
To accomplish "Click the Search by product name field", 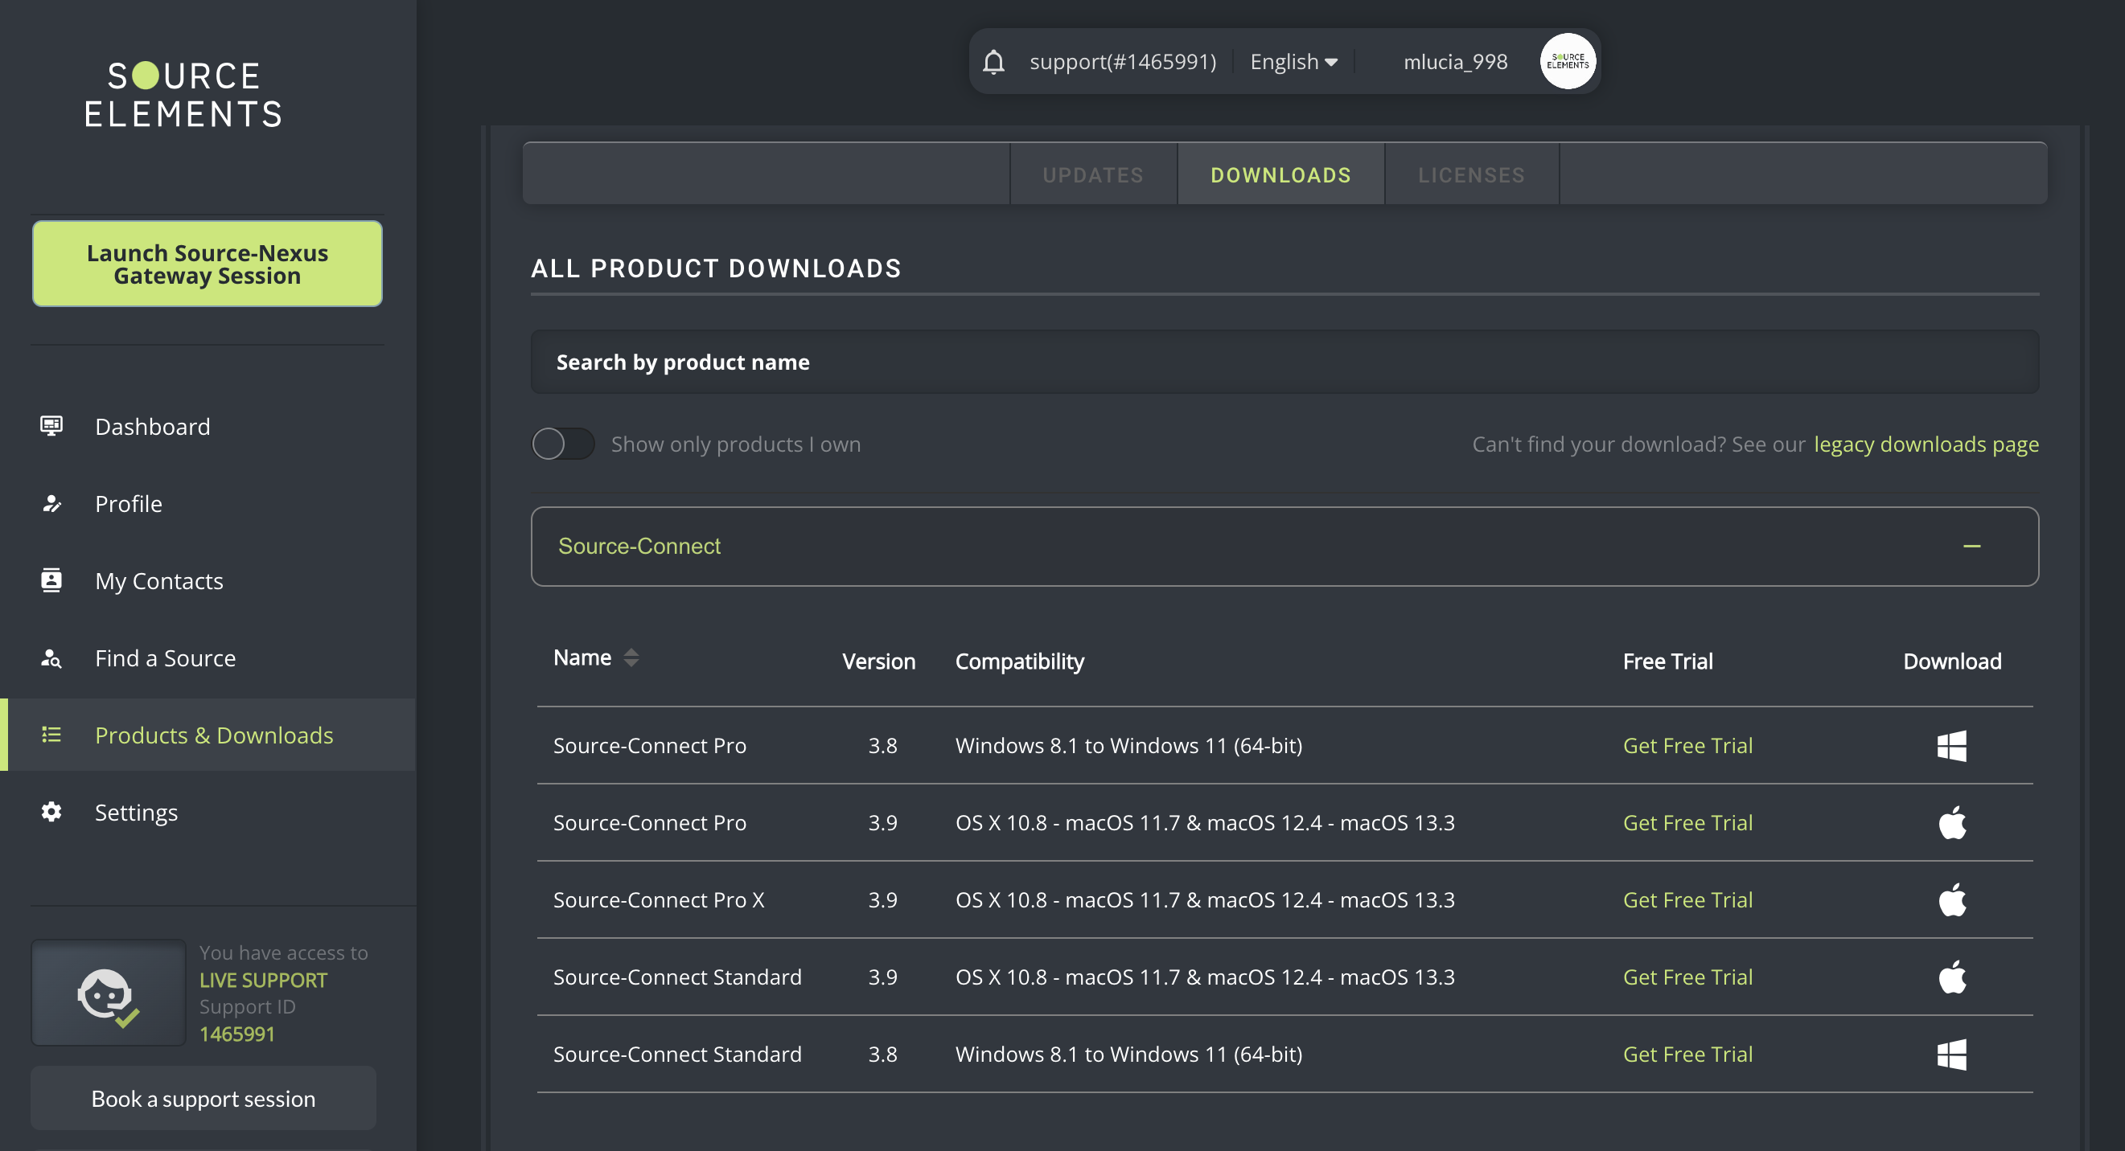I will [x=1284, y=362].
